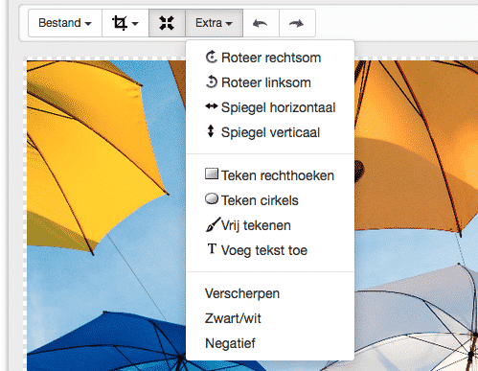Open the Bestand dropdown menu
478x371 pixels.
tap(65, 23)
